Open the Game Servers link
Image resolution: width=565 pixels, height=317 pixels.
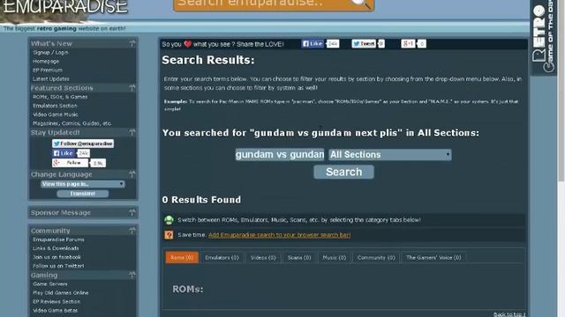pos(49,284)
